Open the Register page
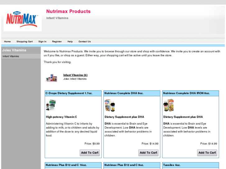 (x=57, y=42)
